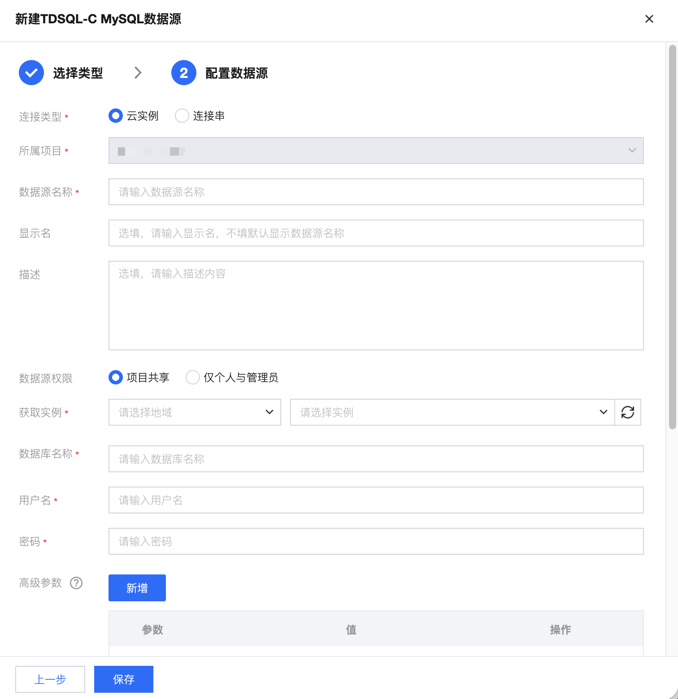Select the 云实例 connection type
This screenshot has width=678, height=699.
tap(116, 116)
